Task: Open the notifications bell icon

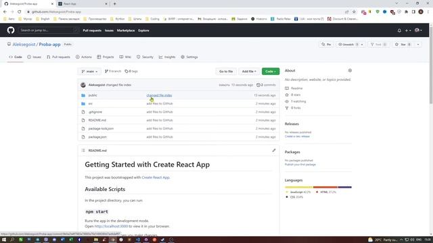Action: point(399,30)
